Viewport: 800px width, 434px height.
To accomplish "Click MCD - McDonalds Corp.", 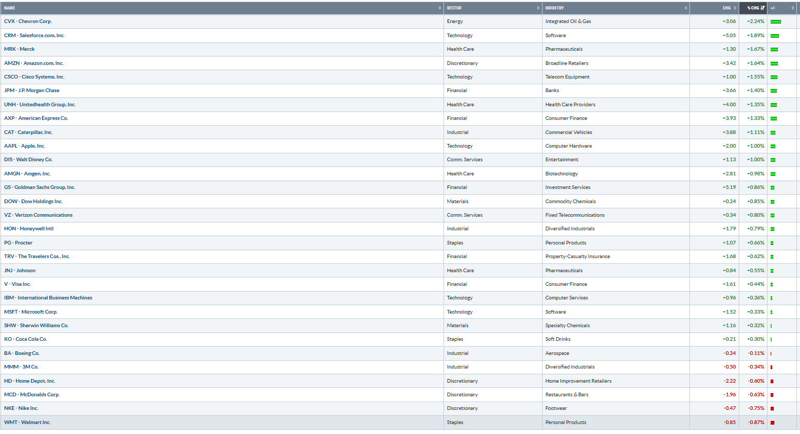I will tap(32, 395).
